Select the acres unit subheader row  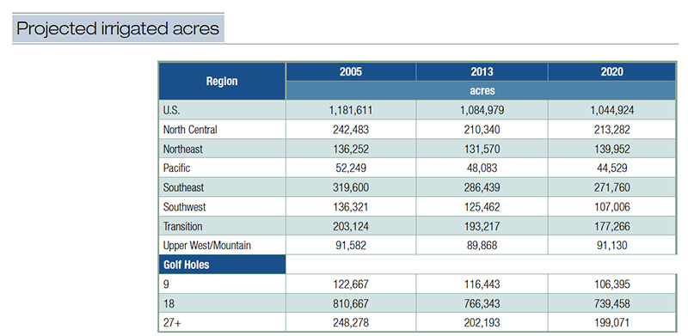click(x=481, y=90)
